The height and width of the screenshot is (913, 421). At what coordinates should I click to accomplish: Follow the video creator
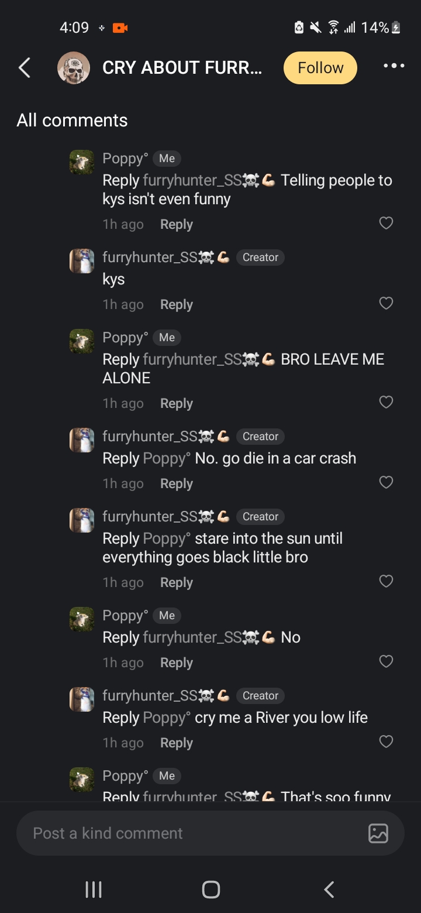pyautogui.click(x=320, y=68)
